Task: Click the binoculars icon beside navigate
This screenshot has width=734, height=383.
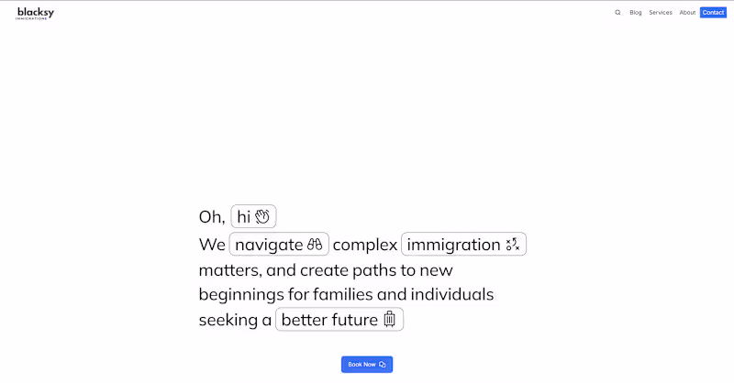Action: (x=316, y=245)
